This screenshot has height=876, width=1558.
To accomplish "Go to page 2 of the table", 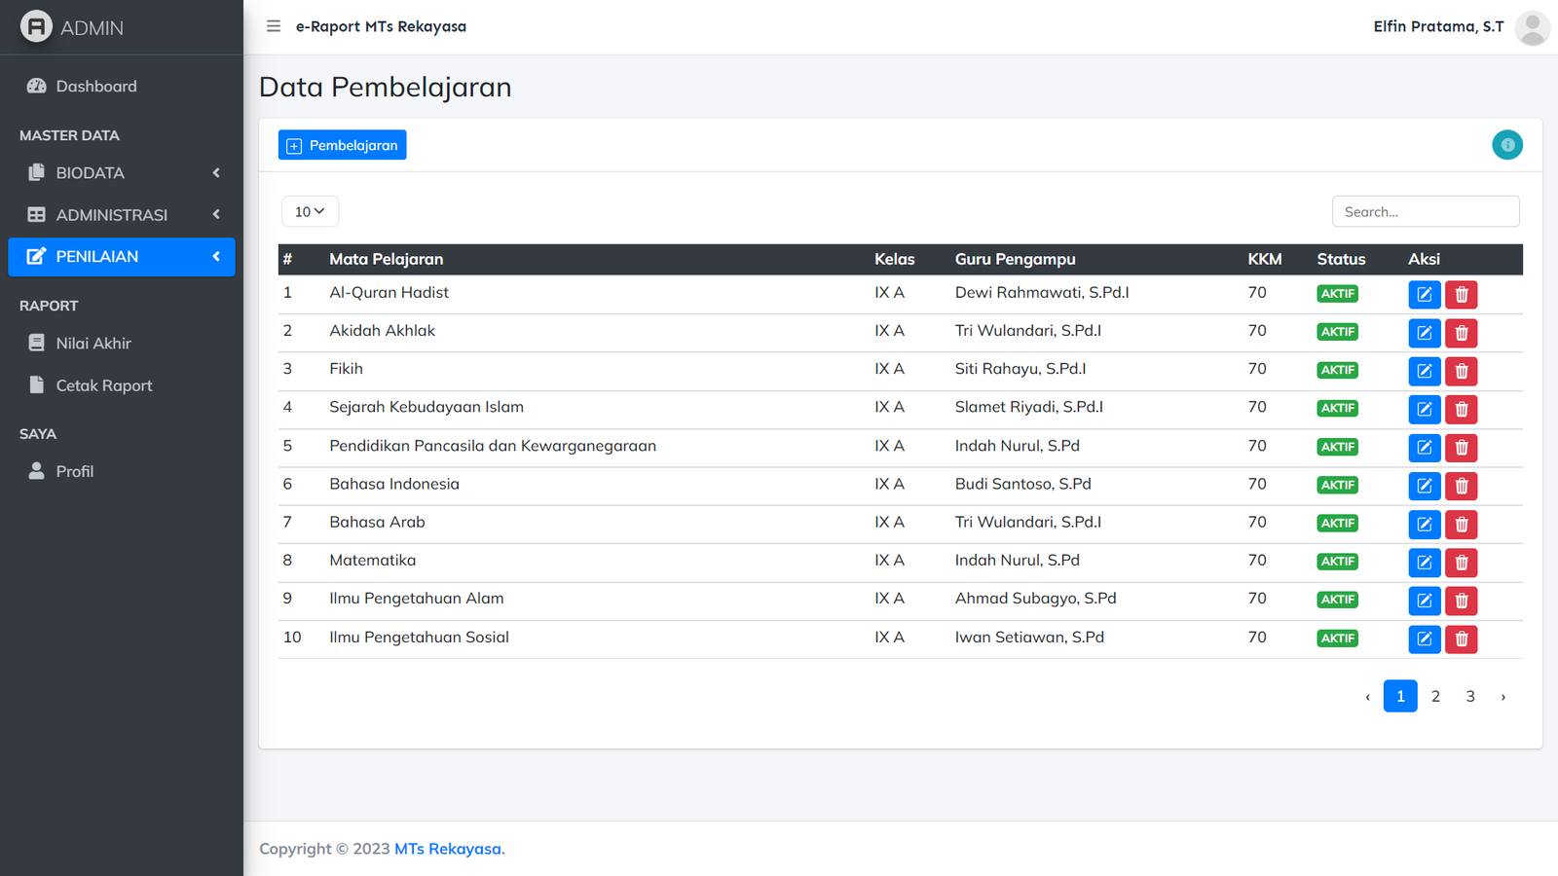I will point(1435,696).
